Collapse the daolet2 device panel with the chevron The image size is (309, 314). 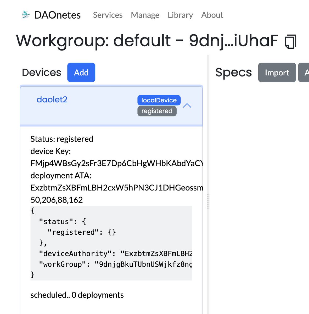point(187,106)
